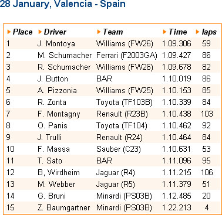Screen dimensions: 222x215
Task: Click the Sauber (C23) team cell
Action: [x=119, y=149]
